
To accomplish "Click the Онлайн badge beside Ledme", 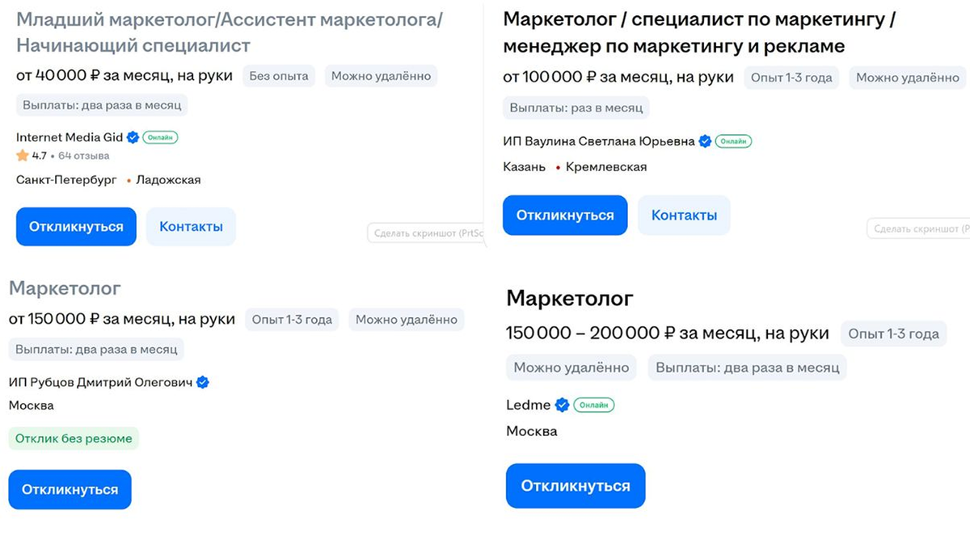I will (x=594, y=405).
